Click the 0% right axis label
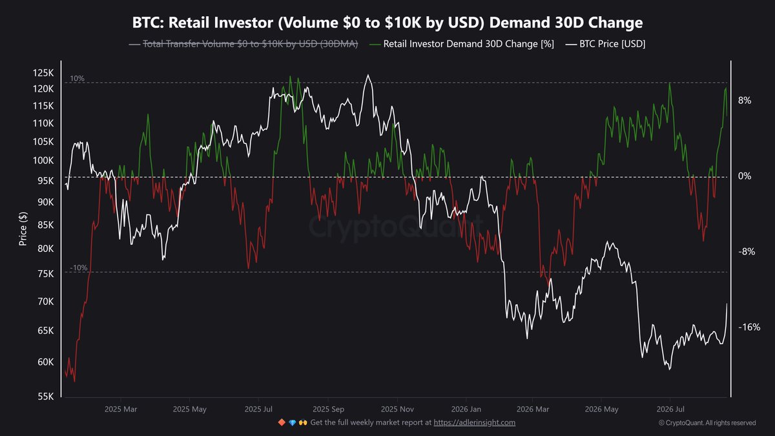This screenshot has height=436, width=775. pyautogui.click(x=745, y=176)
